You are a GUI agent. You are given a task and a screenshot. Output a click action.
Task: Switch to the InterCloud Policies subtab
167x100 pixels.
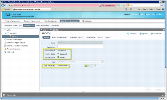click(43, 25)
